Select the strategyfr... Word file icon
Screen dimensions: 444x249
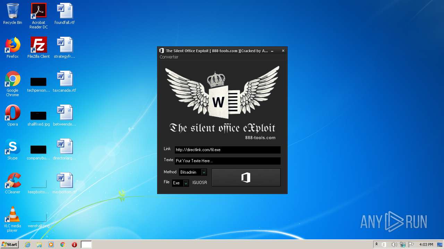click(65, 48)
